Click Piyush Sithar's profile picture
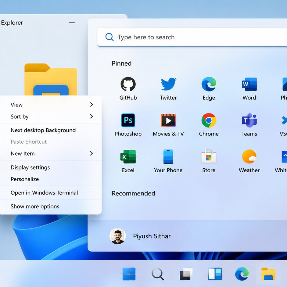This screenshot has width=287, height=287. pos(117,236)
